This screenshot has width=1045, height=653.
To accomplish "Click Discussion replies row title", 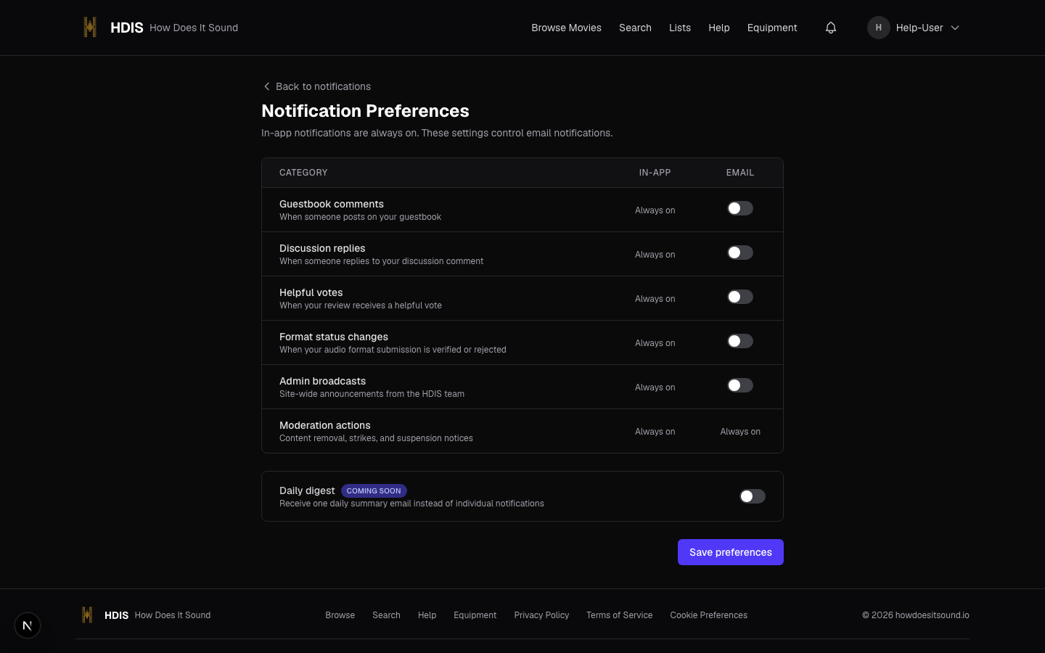I will coord(322,248).
